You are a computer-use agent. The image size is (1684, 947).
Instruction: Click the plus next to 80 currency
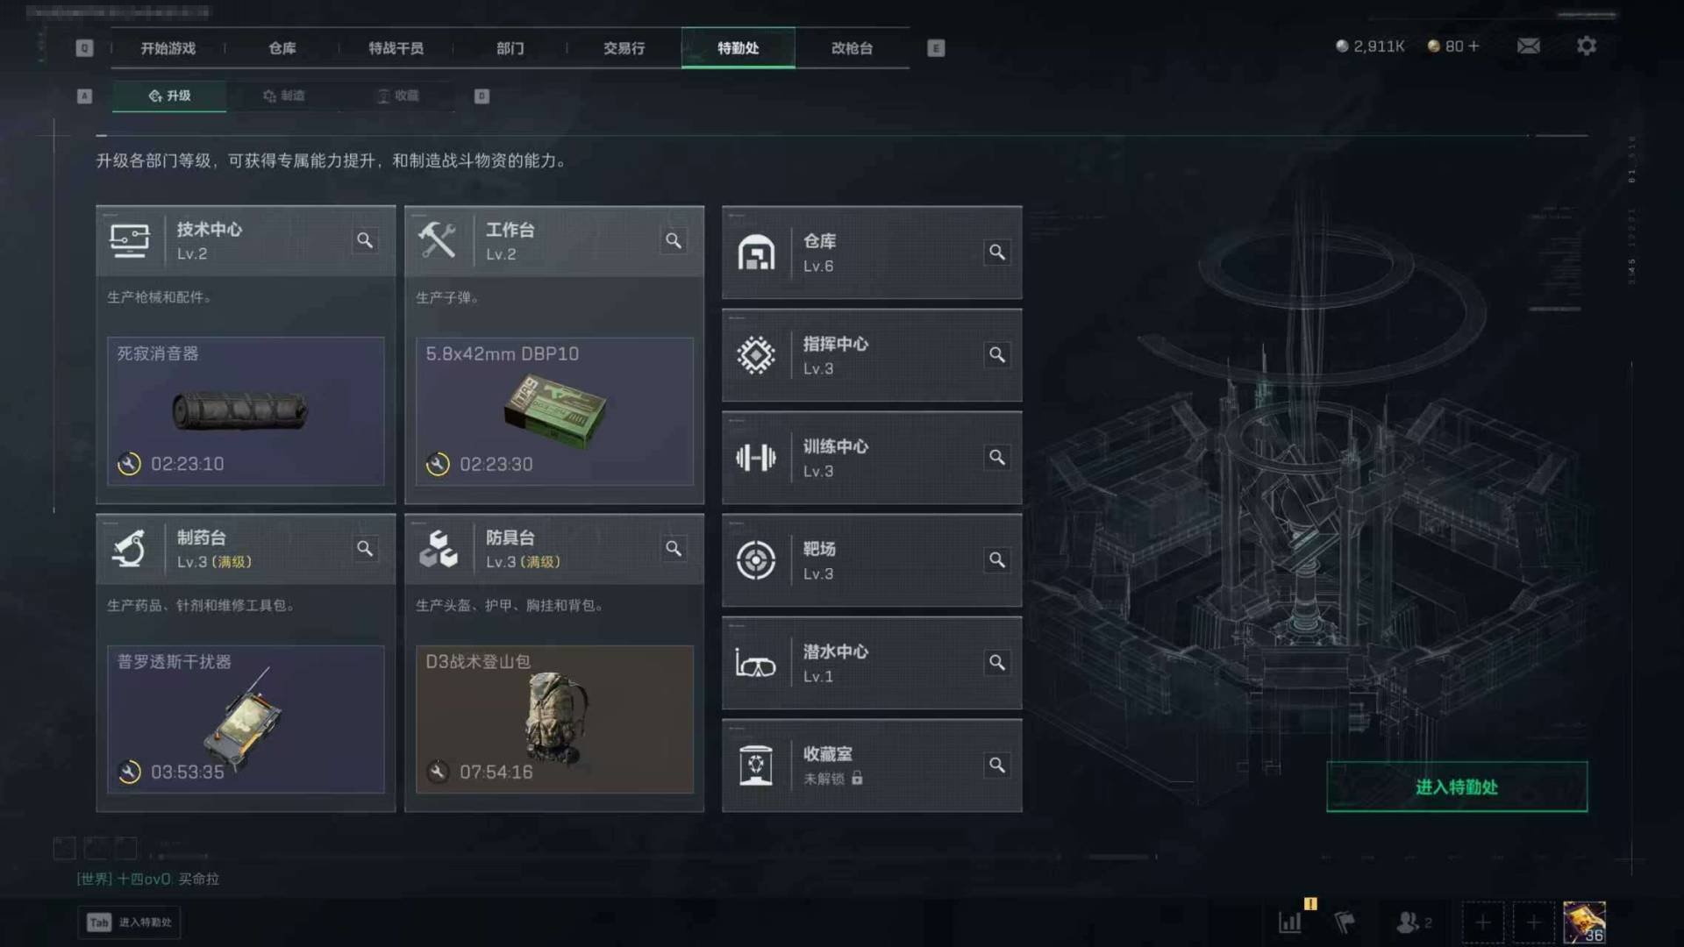click(x=1473, y=46)
